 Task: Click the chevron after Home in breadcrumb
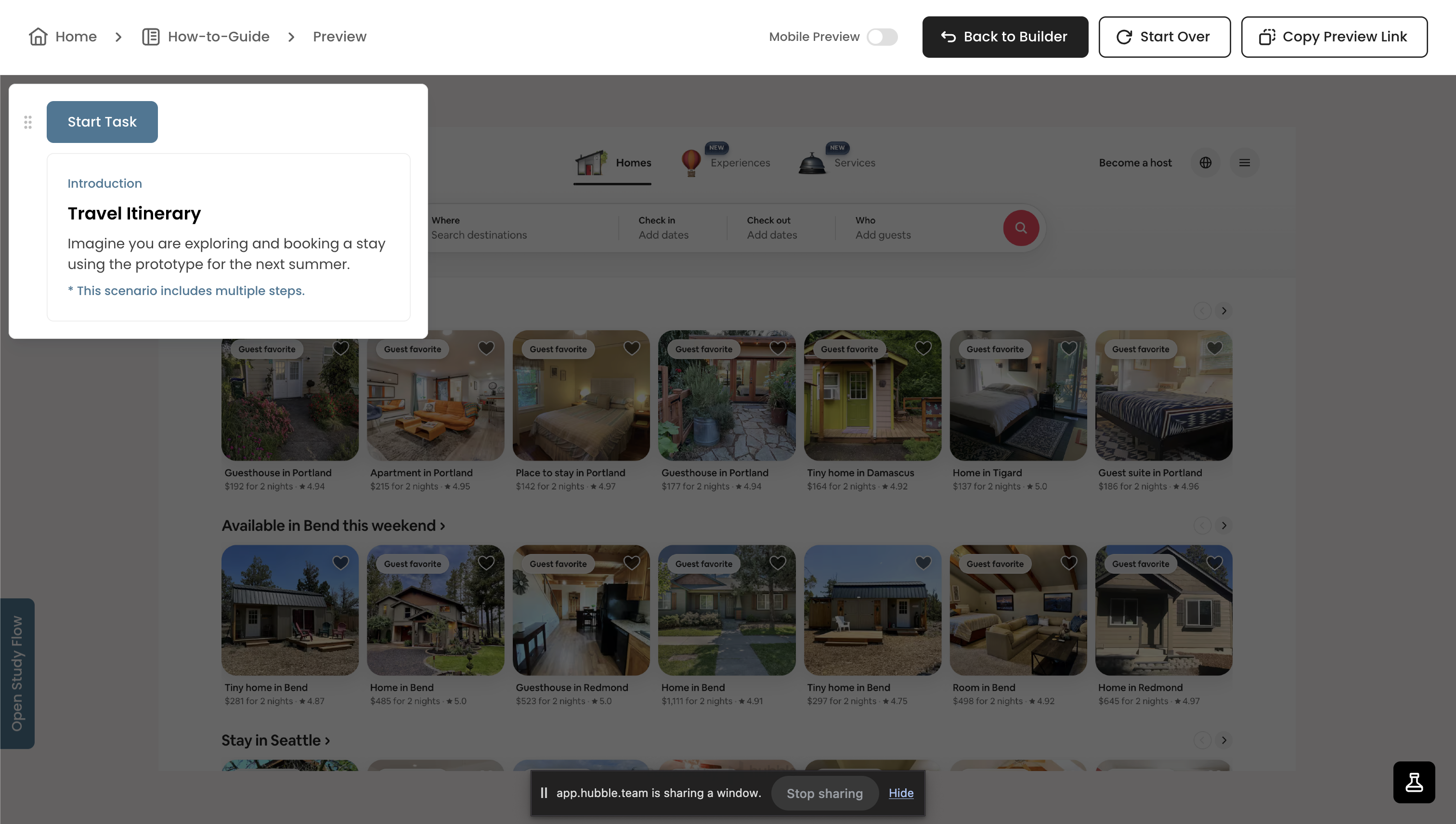click(118, 37)
